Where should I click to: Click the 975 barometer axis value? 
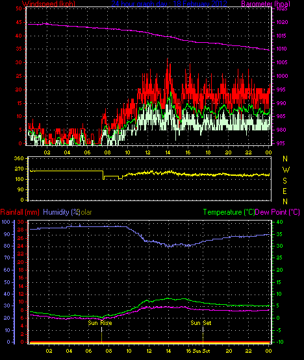pos(281,143)
